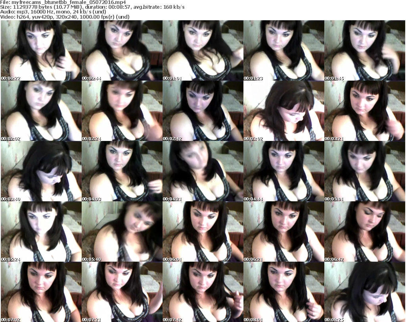View the frame stamped 00:08:25
Image resolution: width=406 pixels, height=322 pixels.
365,292
